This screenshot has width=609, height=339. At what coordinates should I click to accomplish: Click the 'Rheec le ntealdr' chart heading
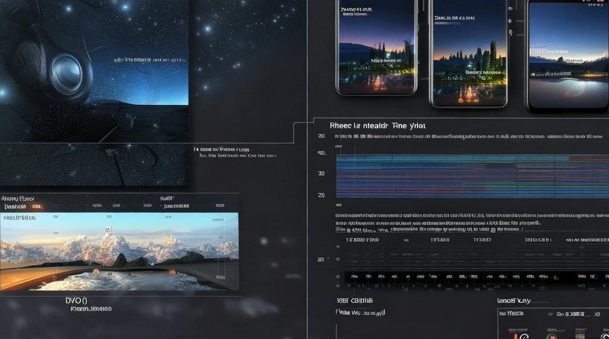tap(377, 126)
